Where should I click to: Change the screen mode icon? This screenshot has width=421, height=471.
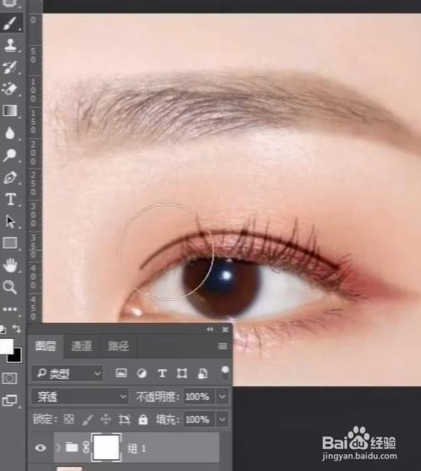9,401
